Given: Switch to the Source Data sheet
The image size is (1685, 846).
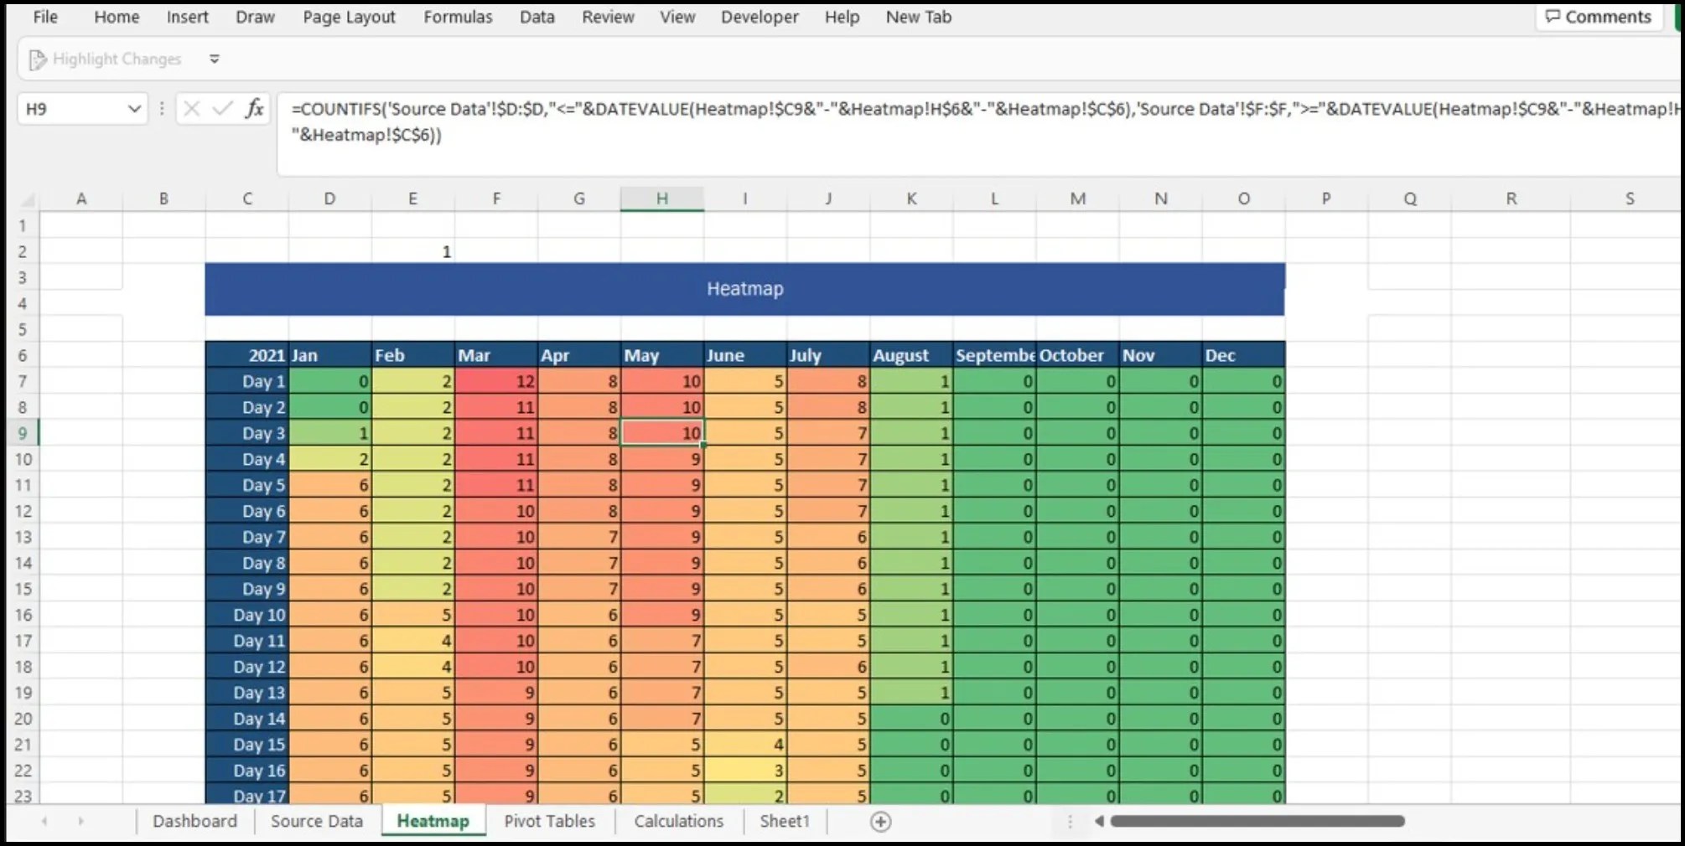Looking at the screenshot, I should click(x=316, y=821).
